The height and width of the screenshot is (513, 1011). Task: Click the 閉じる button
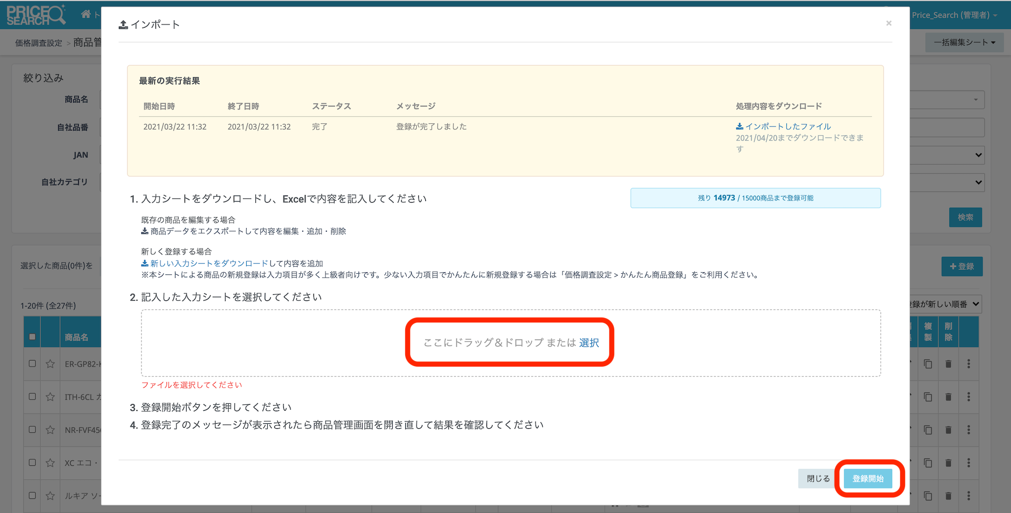coord(818,478)
